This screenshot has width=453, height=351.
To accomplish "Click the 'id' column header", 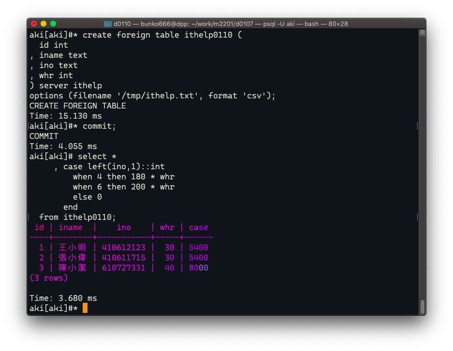I will pyautogui.click(x=39, y=228).
